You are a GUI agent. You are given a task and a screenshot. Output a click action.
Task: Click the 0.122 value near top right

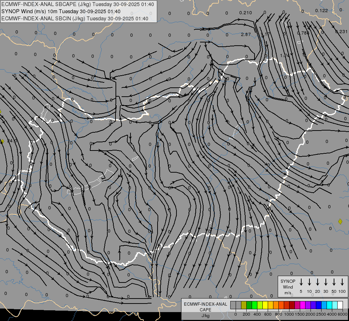(322, 10)
